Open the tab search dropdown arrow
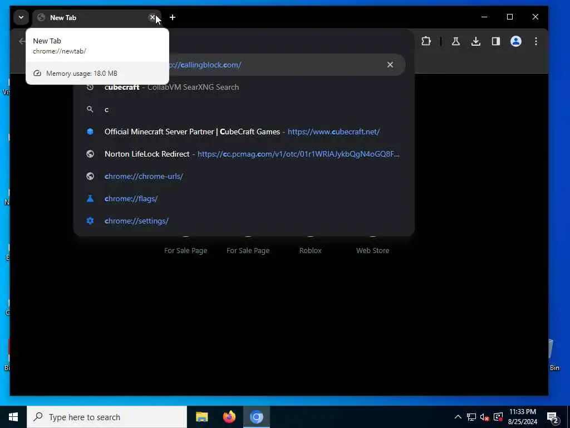570x428 pixels. (x=21, y=17)
